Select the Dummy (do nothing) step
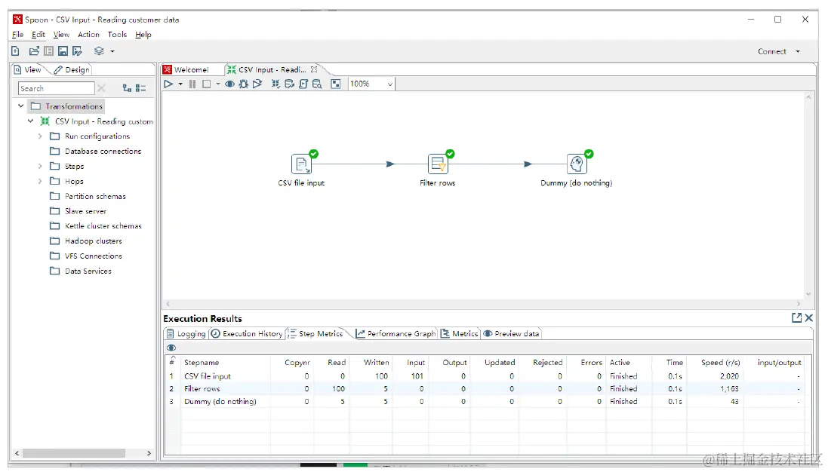Screen dimensions: 828x472 [x=577, y=164]
